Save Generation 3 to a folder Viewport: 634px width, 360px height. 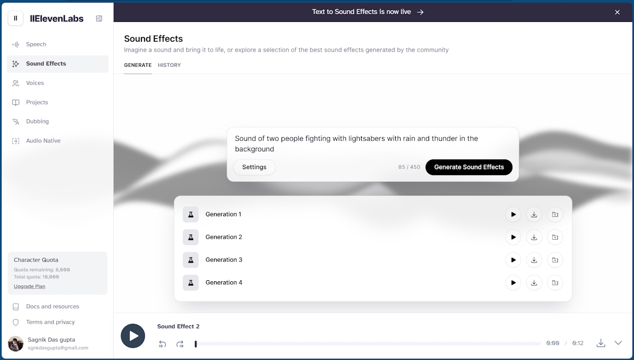point(555,260)
